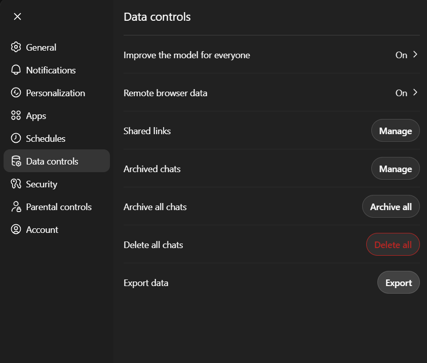427x363 pixels.
Task: Switch to the Notifications settings tab
Action: pos(51,70)
